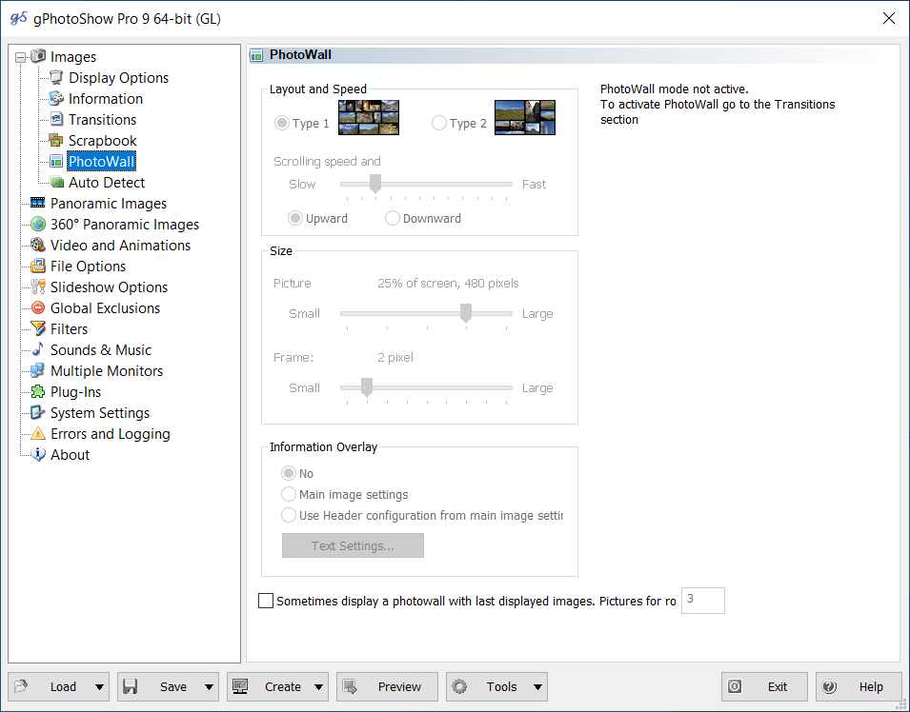This screenshot has height=712, width=910.
Task: Choose Upward scrolling direction
Action: tap(295, 218)
